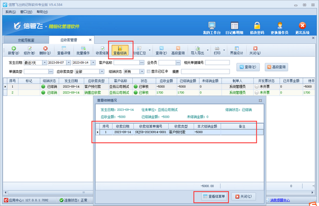This screenshot has width=319, height=206.
Task: Click the 删除 delete toolbar icon
Action: click(x=45, y=50)
